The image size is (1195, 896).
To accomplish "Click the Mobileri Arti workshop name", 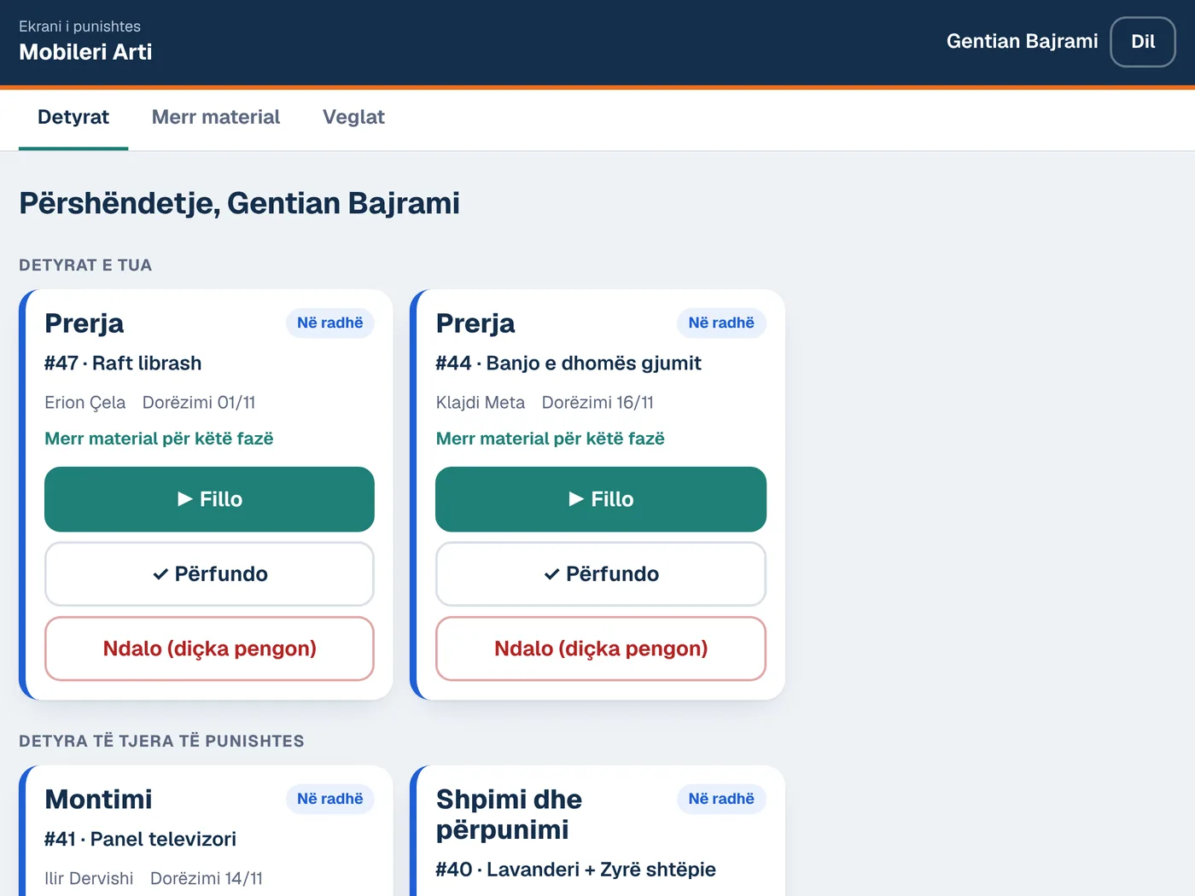I will coord(85,52).
